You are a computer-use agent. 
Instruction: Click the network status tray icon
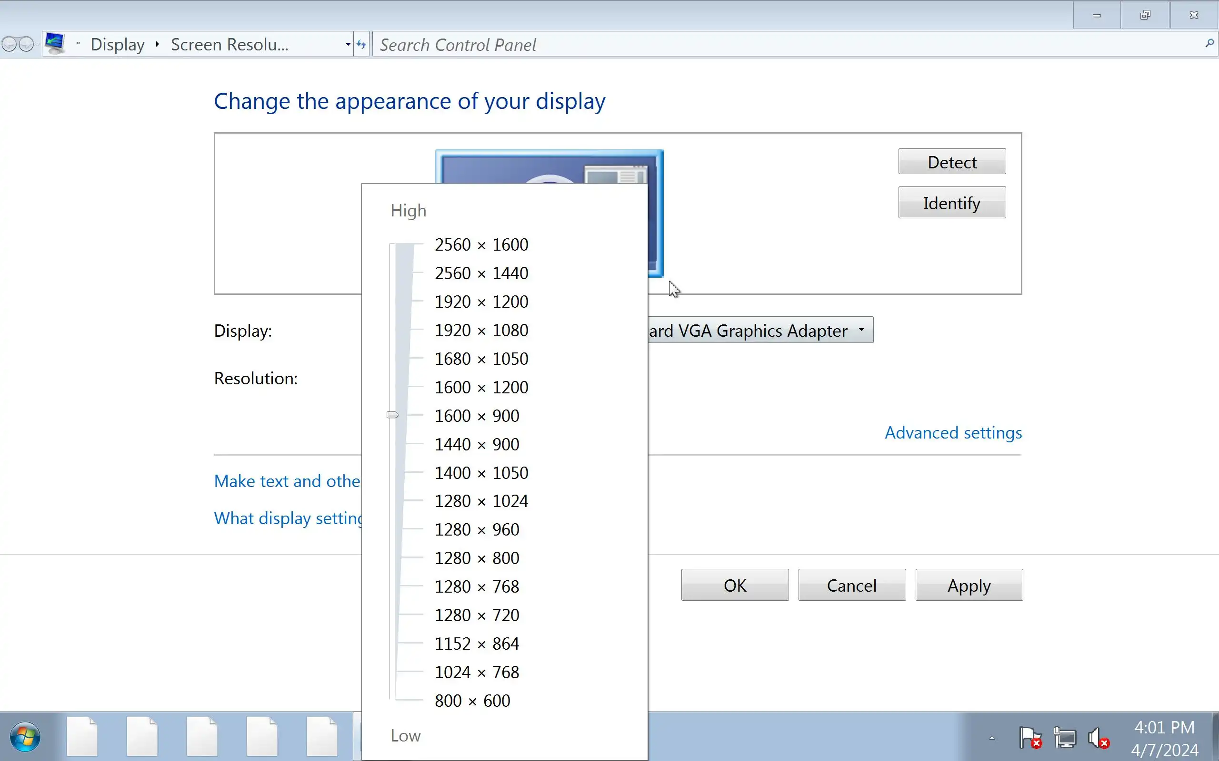coord(1065,738)
